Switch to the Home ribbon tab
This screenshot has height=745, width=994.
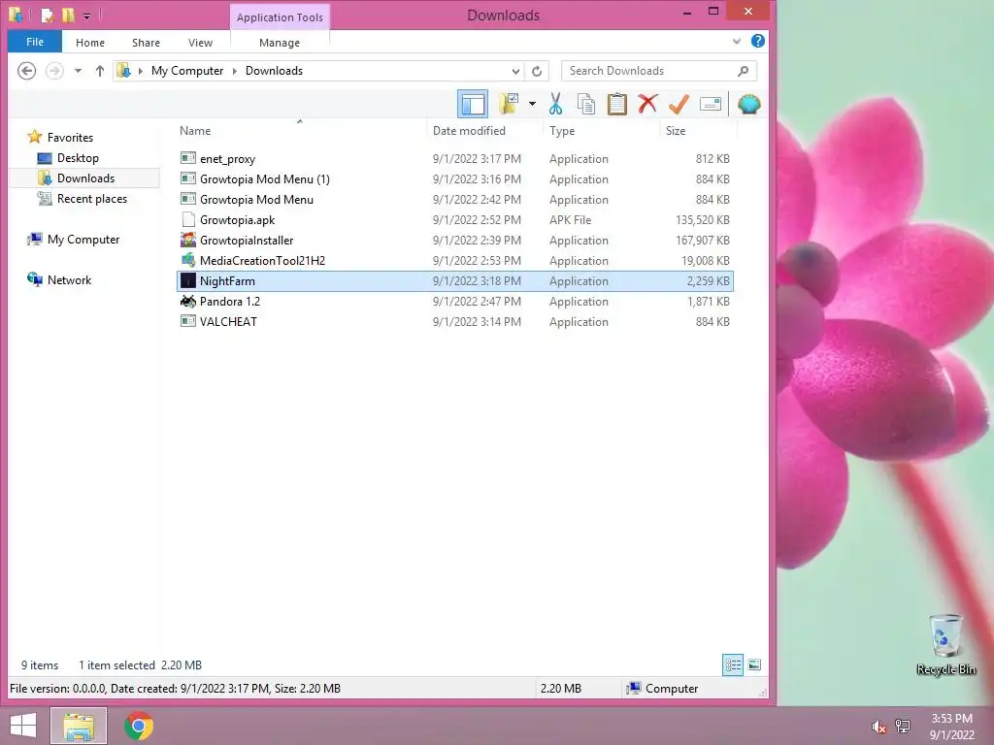(x=90, y=43)
